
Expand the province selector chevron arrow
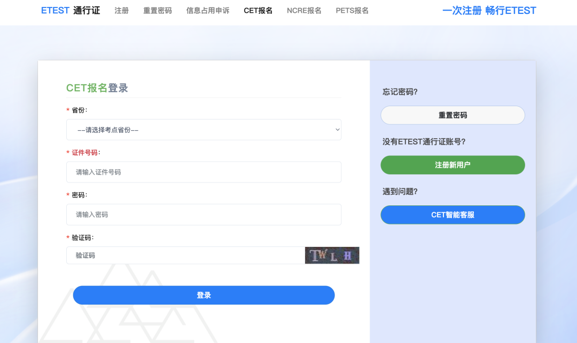(337, 129)
